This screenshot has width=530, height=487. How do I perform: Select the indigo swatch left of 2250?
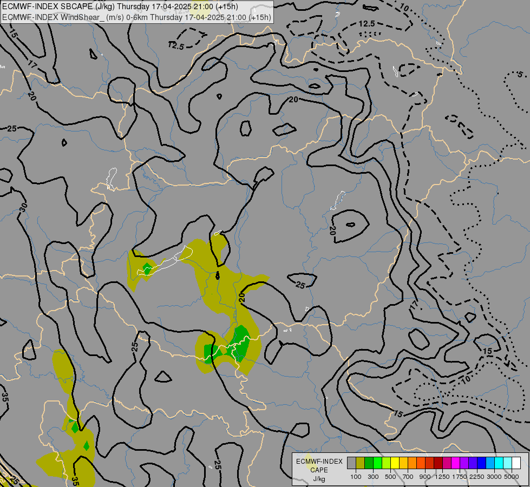pyautogui.click(x=473, y=463)
